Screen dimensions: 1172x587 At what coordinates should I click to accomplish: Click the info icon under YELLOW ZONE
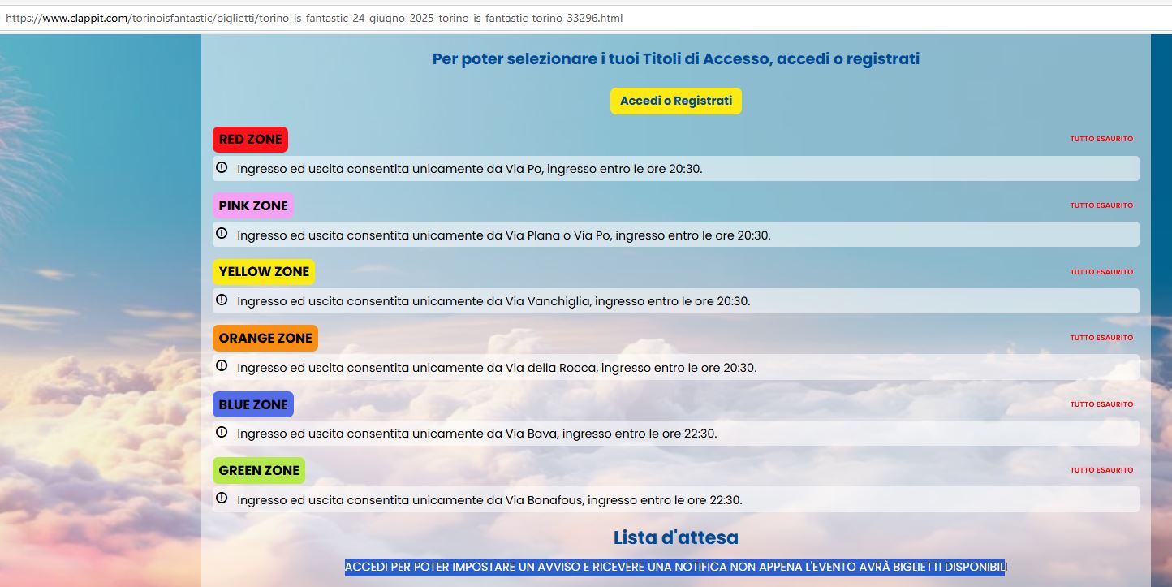(x=222, y=300)
